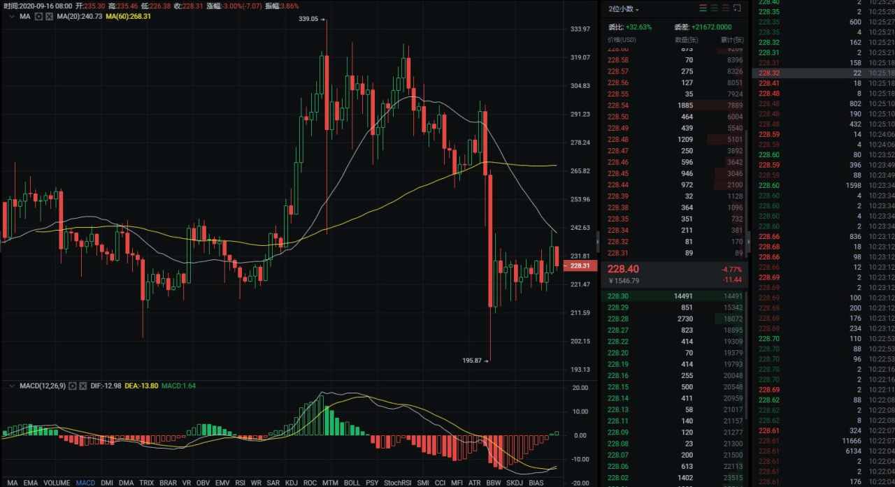Select the BOLL indicator tab

click(352, 483)
